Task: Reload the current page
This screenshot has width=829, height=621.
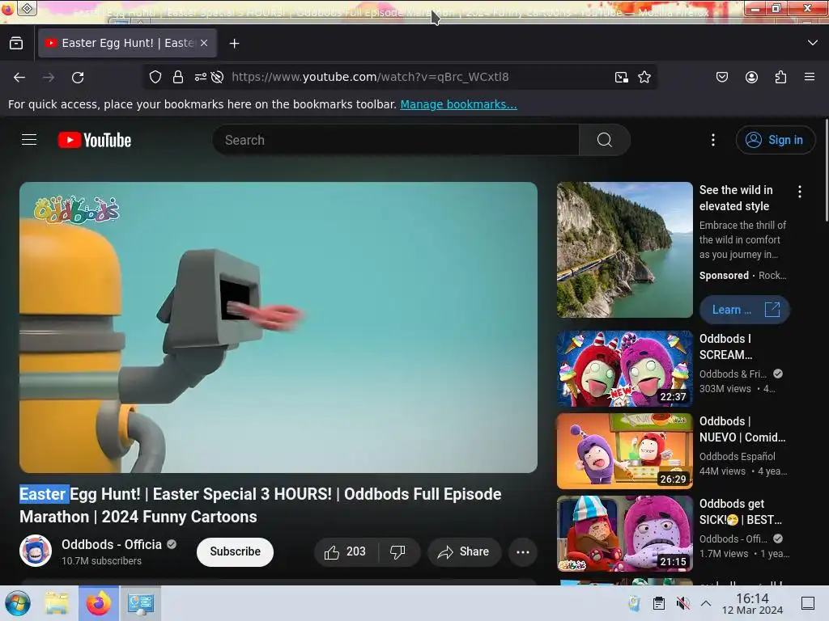Action: pyautogui.click(x=78, y=78)
